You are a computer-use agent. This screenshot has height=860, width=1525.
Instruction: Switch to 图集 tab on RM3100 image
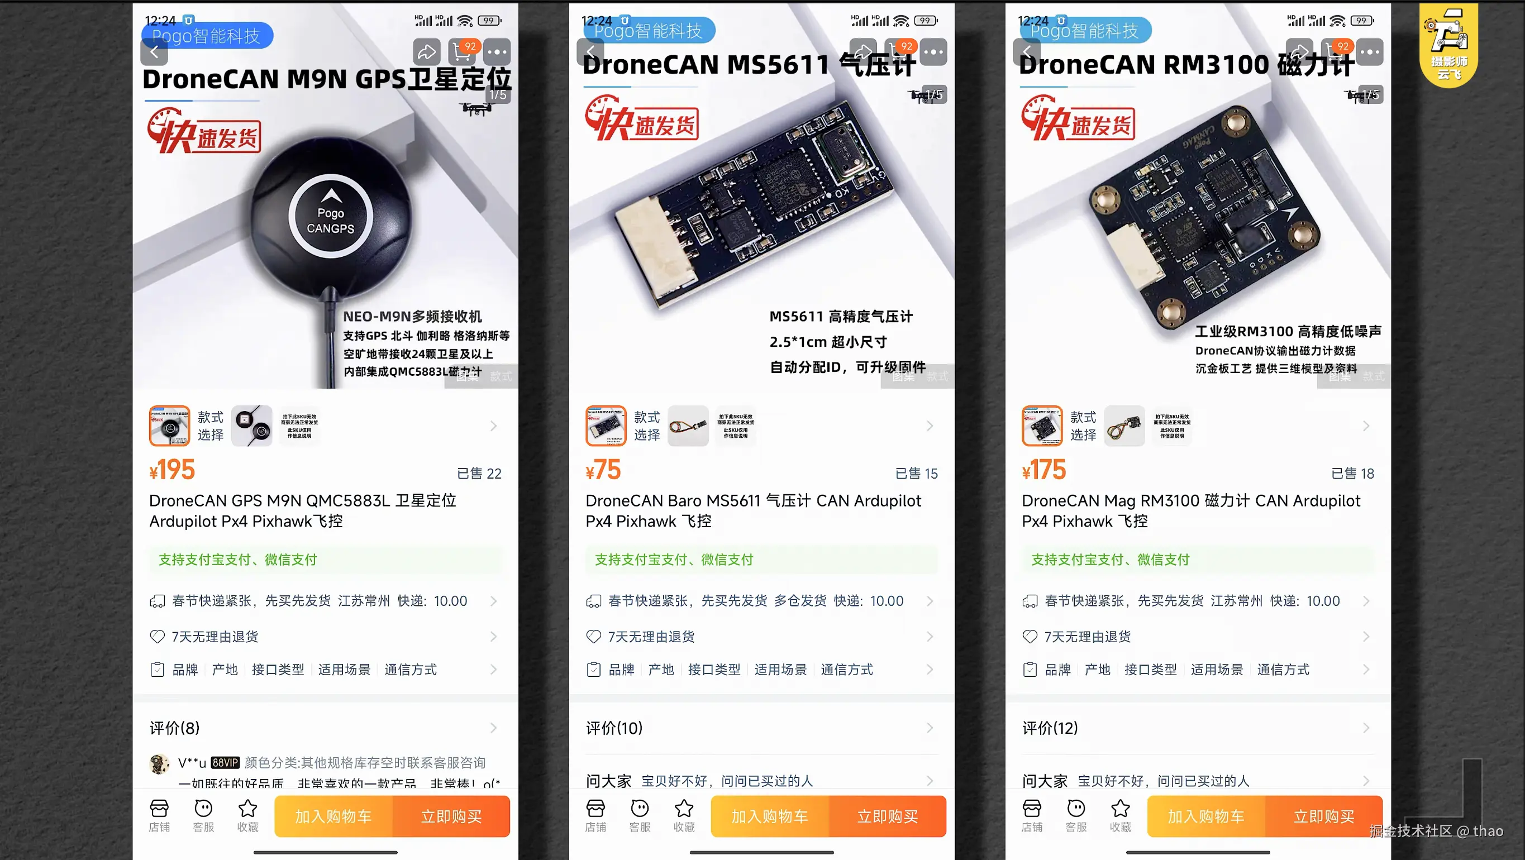tap(1340, 376)
